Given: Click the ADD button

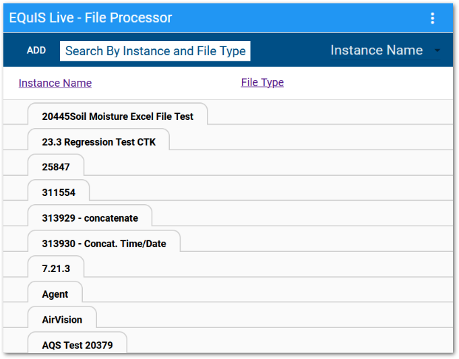Looking at the screenshot, I should tap(36, 51).
